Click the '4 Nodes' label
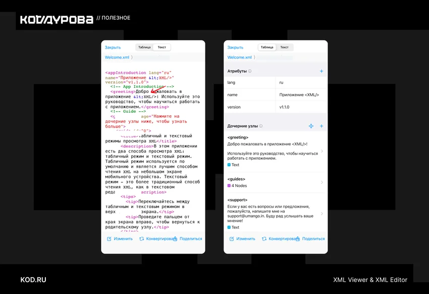 239,185
